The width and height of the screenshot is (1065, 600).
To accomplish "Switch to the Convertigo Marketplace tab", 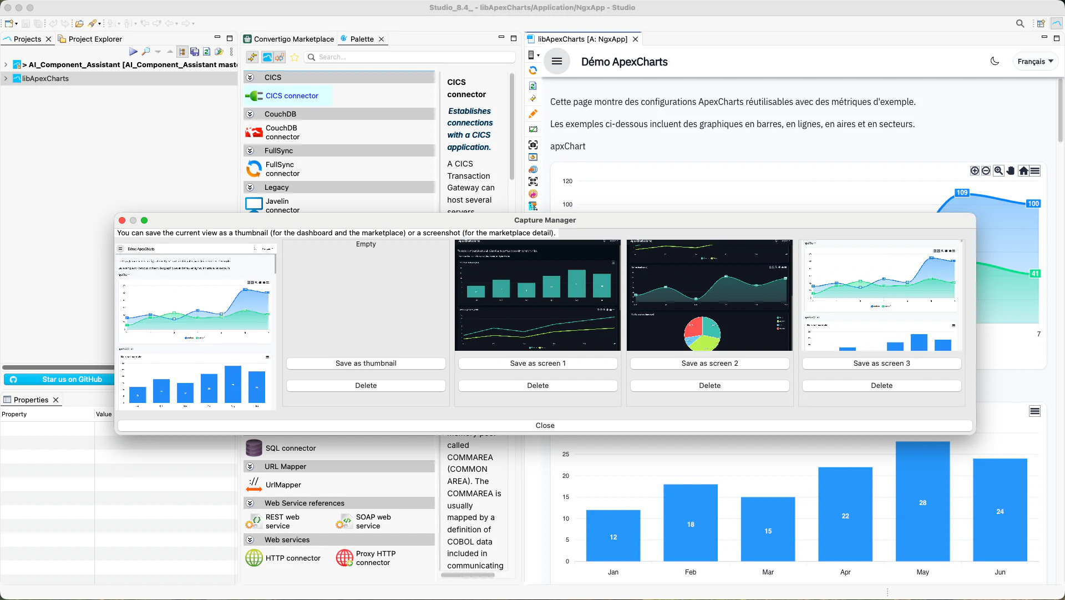I will coord(293,39).
